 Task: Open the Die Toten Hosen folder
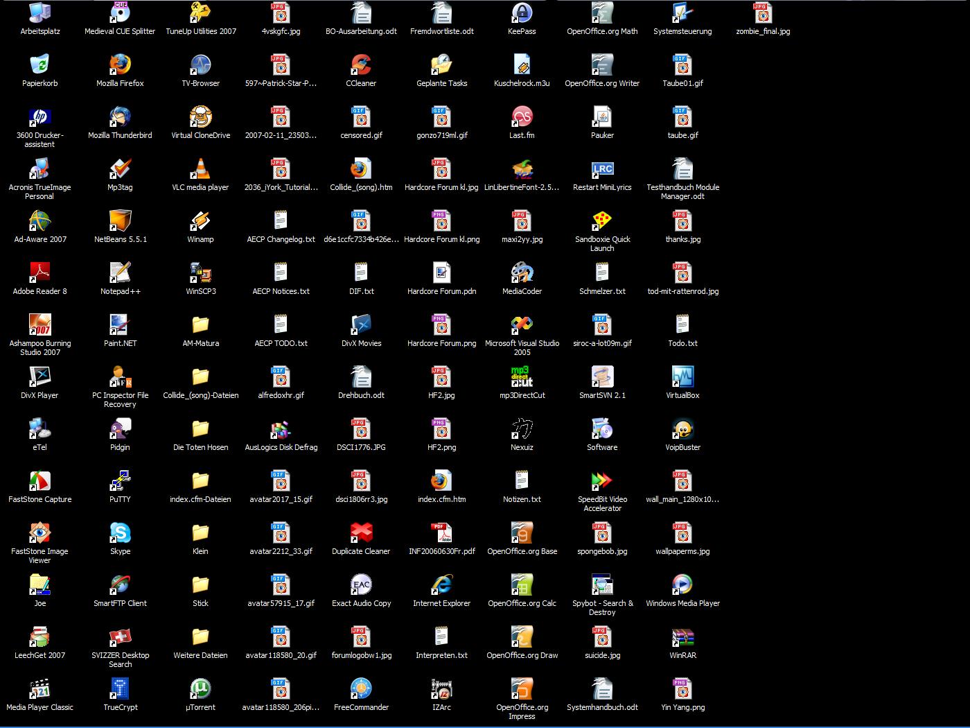pyautogui.click(x=201, y=428)
